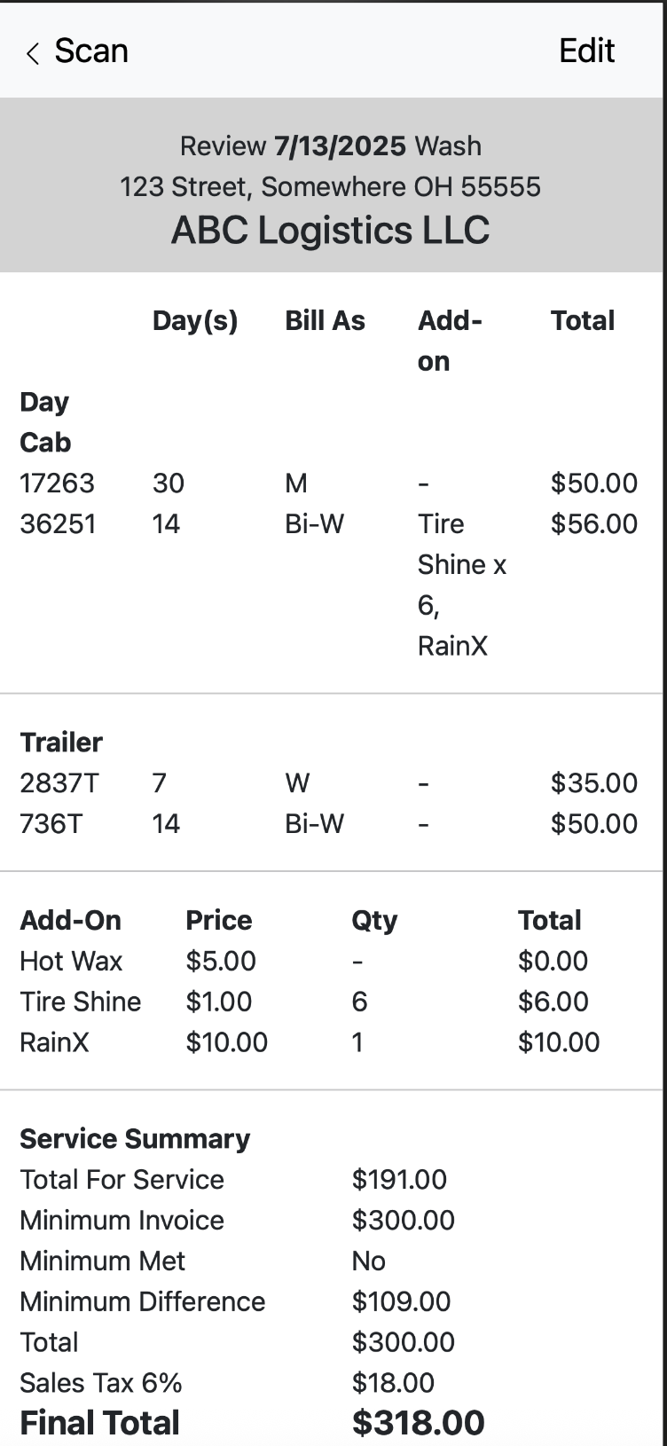Image resolution: width=667 pixels, height=1446 pixels.
Task: Tap the back chevron icon
Action: [x=33, y=54]
